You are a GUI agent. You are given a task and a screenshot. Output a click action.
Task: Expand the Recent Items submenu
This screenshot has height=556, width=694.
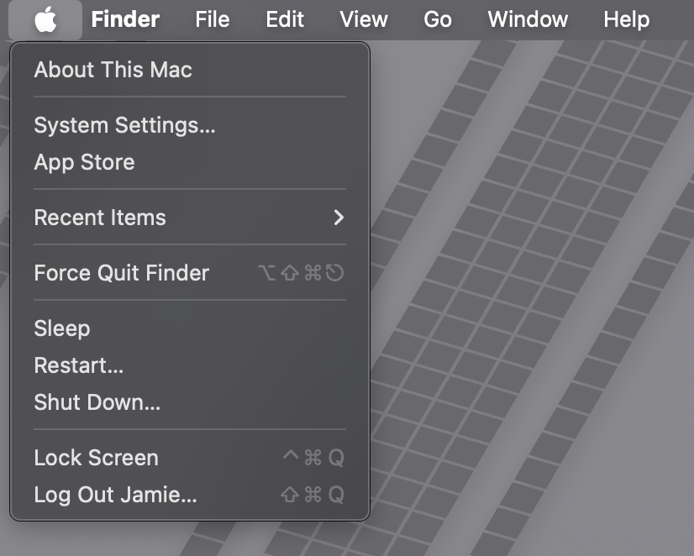coord(100,218)
